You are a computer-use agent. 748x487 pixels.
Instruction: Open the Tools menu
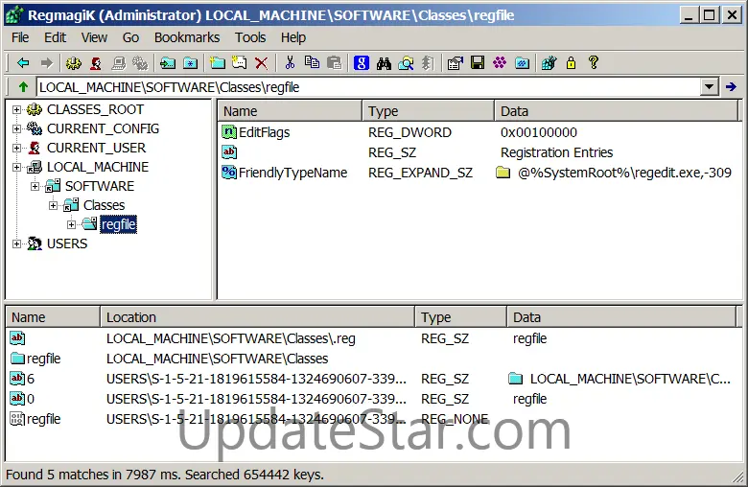(x=250, y=37)
